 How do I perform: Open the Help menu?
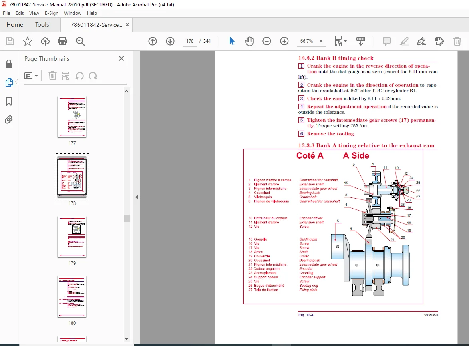click(x=92, y=13)
